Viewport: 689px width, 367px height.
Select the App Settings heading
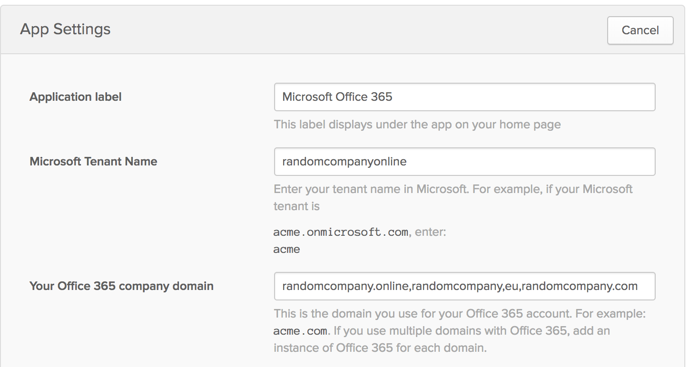[65, 29]
